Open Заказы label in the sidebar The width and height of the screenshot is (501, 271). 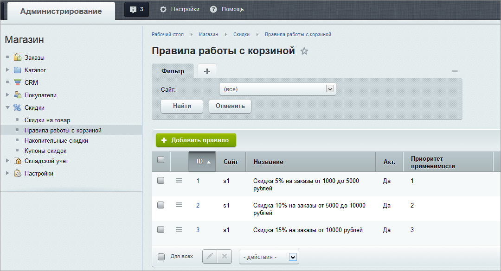coord(34,57)
